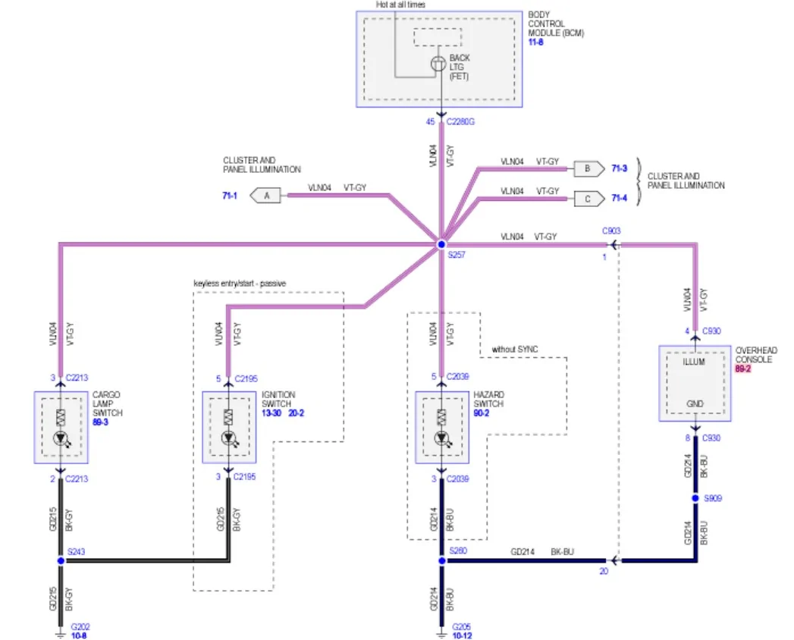794x640 pixels.
Task: Click the C2195 label at pin 3
Action: 245,477
